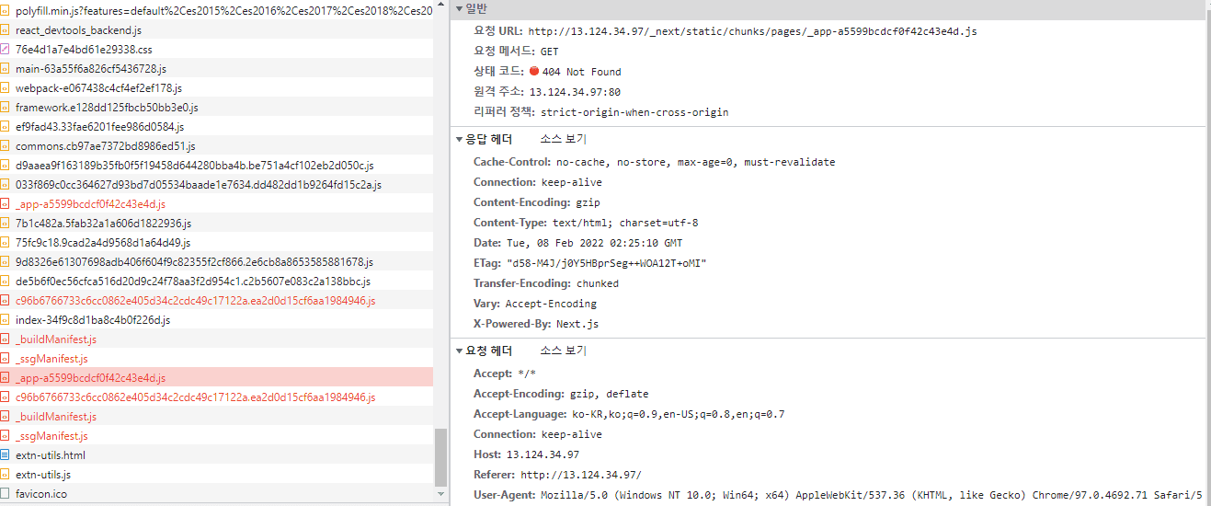This screenshot has height=506, width=1211.
Task: Select the framework.e128dd125fbcb50bb3e0.js request
Action: 107,108
